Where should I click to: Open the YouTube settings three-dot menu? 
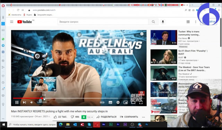click(196, 22)
